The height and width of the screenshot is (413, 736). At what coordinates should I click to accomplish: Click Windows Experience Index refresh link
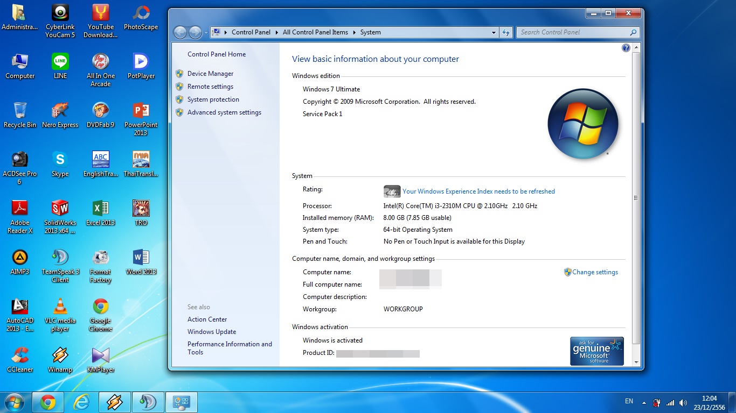478,191
